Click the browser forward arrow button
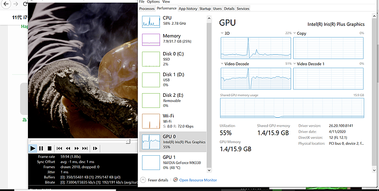 click(x=15, y=4)
